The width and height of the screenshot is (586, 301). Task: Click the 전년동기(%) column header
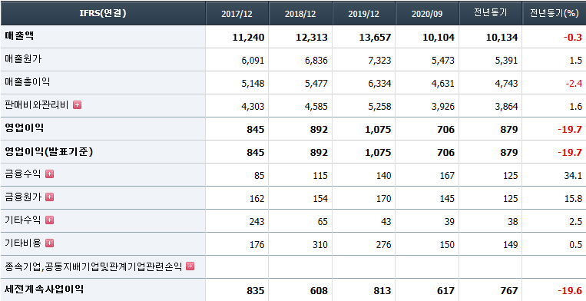[x=554, y=13]
